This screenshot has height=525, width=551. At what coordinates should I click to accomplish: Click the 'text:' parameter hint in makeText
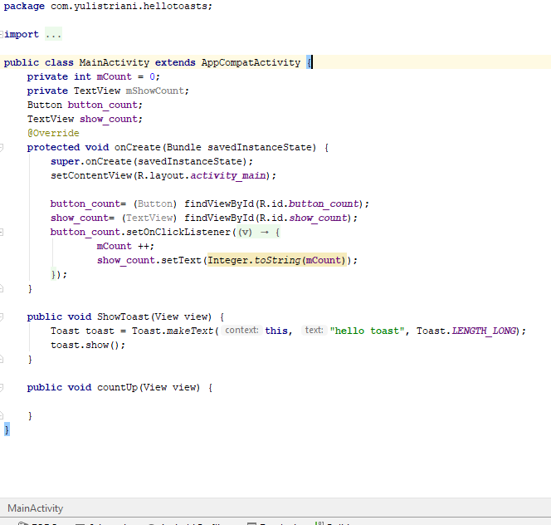315,331
